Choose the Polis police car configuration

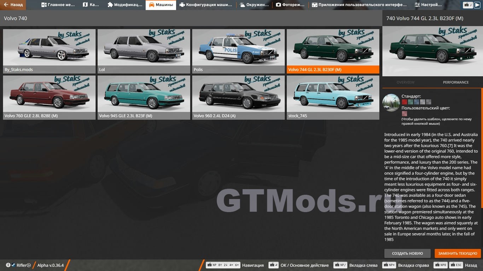238,51
